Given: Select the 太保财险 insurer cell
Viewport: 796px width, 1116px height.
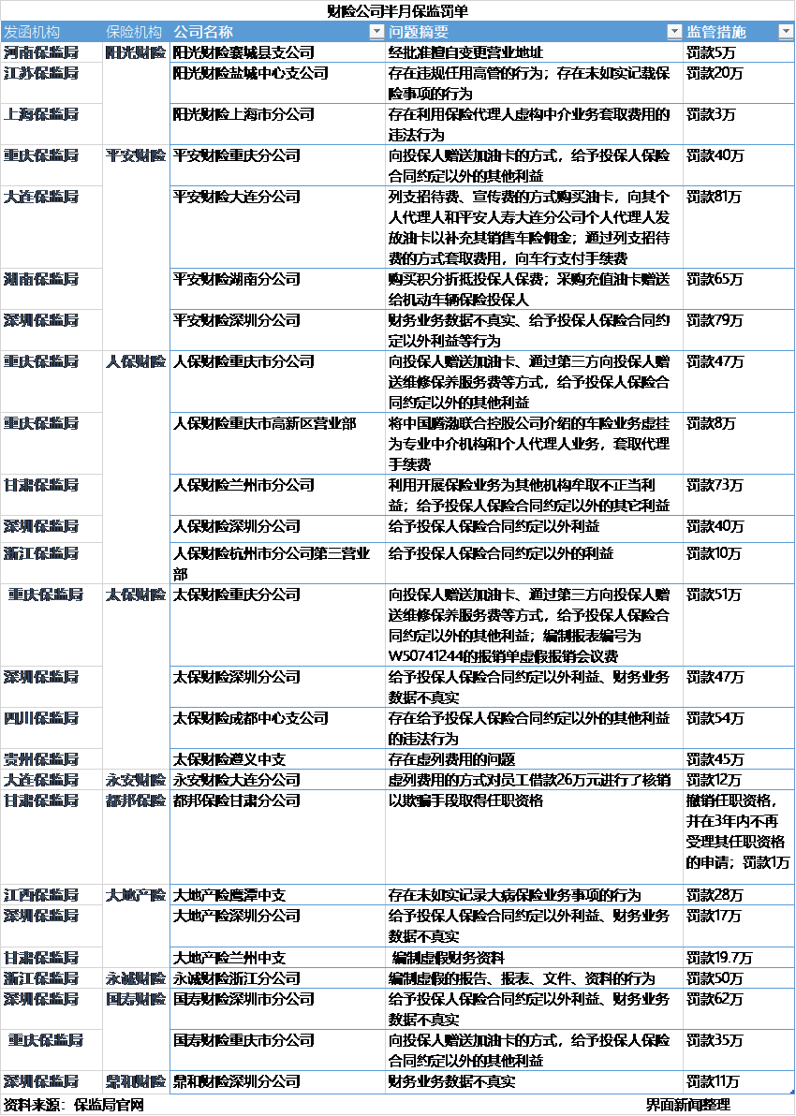Looking at the screenshot, I should pos(136,676).
